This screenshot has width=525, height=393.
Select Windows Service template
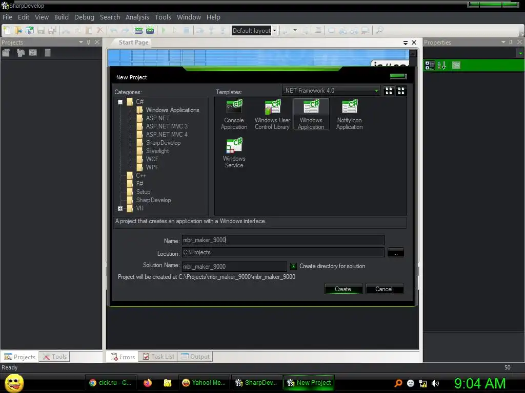[x=234, y=153]
